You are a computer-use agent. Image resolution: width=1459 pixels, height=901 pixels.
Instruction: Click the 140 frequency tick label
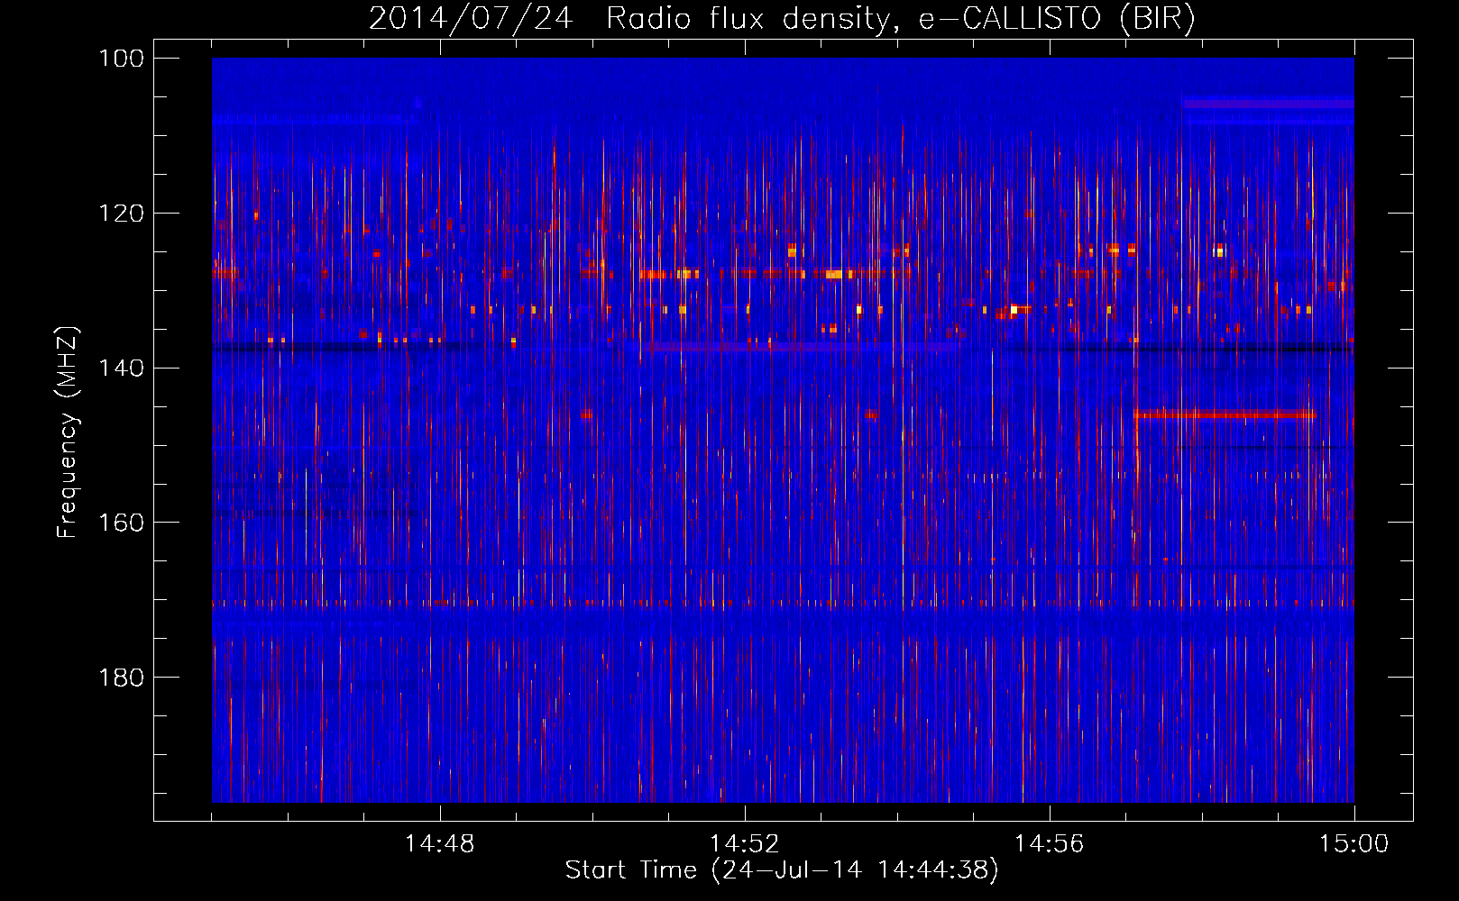(x=122, y=368)
